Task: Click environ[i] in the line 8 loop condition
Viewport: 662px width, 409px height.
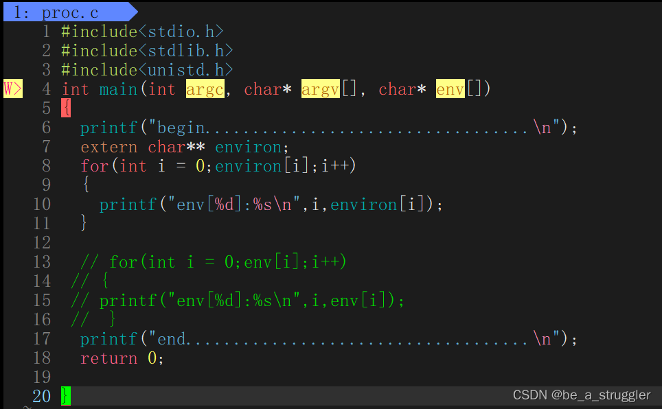Action: coord(262,166)
